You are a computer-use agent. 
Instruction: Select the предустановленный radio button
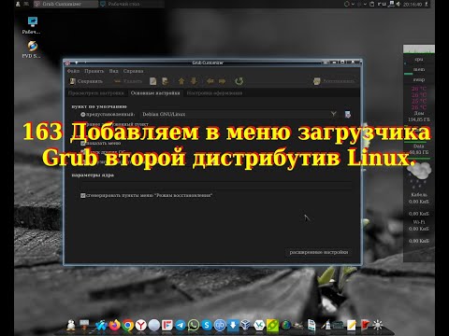click(x=83, y=115)
